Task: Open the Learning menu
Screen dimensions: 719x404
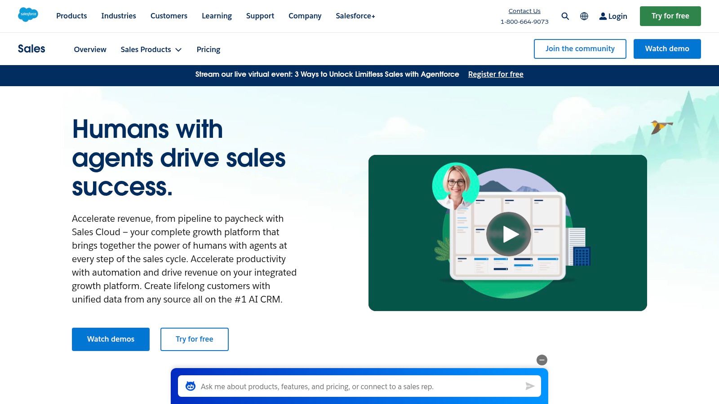Action: pos(217,16)
